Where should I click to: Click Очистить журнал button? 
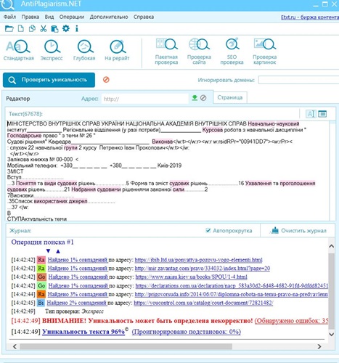pyautogui.click(x=298, y=231)
